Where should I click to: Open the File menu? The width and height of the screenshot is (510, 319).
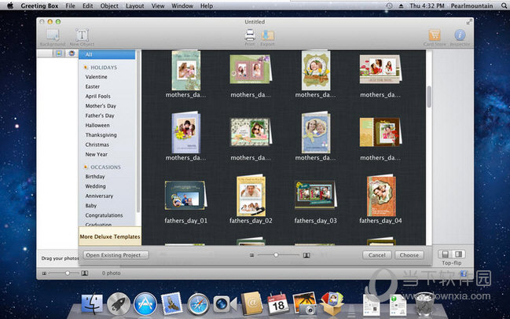(70, 5)
